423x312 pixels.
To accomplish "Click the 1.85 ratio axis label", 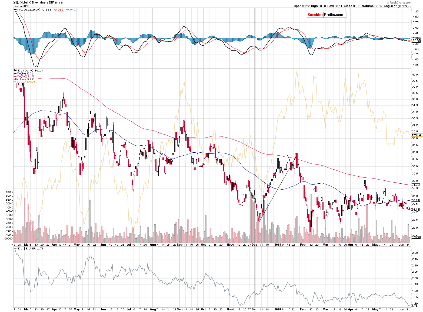I will 415,297.
